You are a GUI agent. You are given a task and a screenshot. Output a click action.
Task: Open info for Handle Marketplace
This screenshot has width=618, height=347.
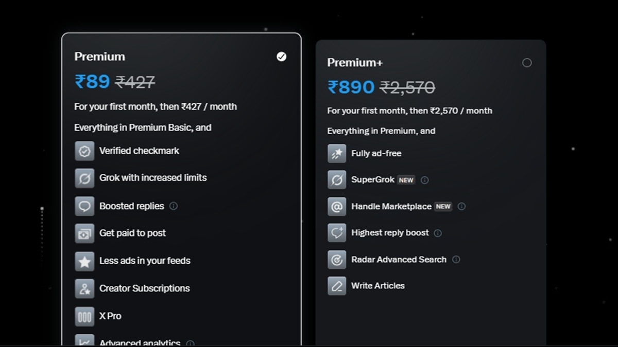(x=461, y=207)
